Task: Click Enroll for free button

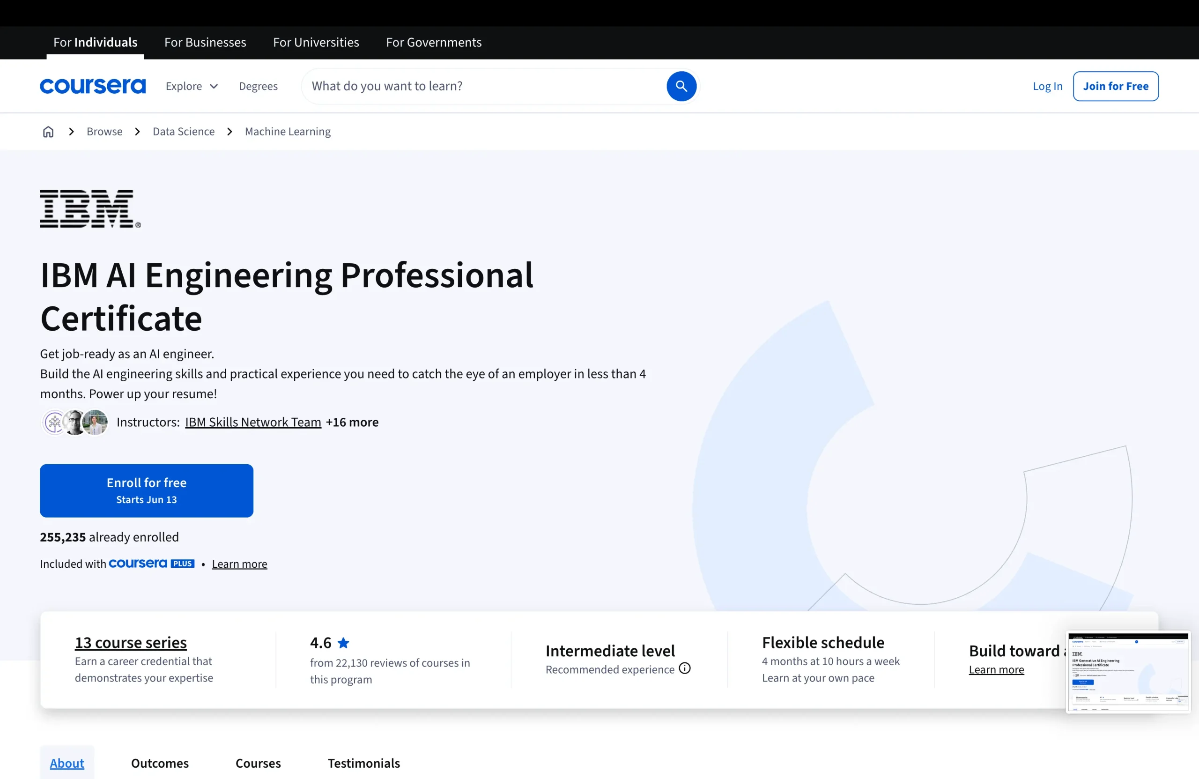Action: point(147,490)
